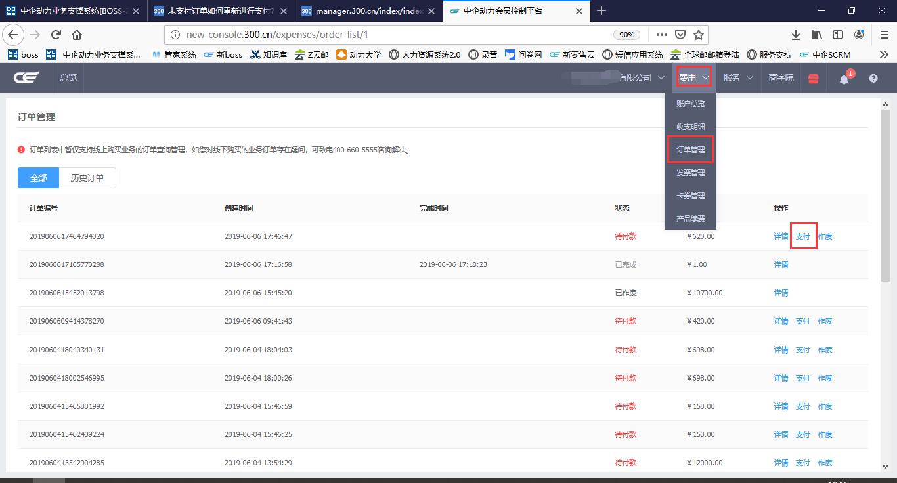Image resolution: width=897 pixels, height=483 pixels.
Task: Click 支付 for the ¥620.00 order
Action: point(802,236)
